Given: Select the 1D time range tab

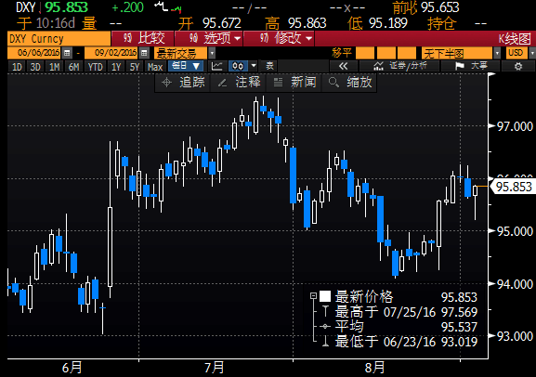Looking at the screenshot, I should coord(17,67).
